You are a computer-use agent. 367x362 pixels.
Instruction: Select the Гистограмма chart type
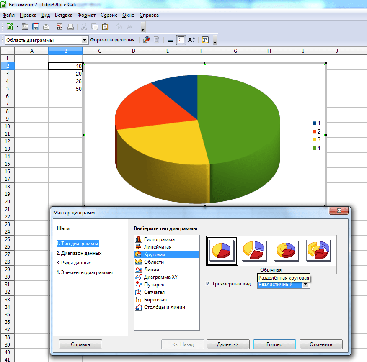pyautogui.click(x=159, y=239)
